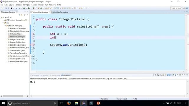Click Remove All Terminated Launches console icon

(158, 75)
